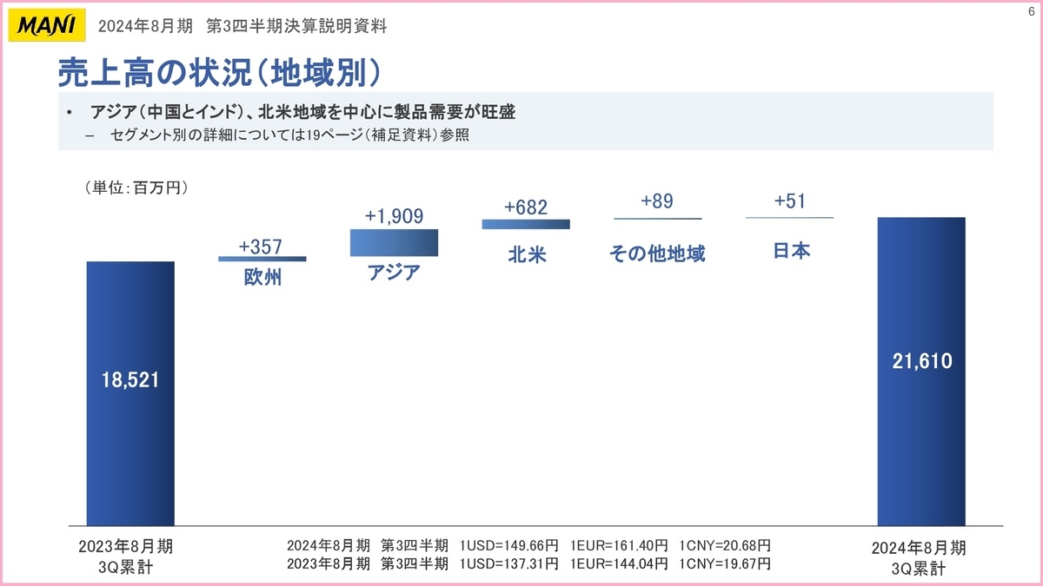Select the その他地域 label

tap(657, 253)
